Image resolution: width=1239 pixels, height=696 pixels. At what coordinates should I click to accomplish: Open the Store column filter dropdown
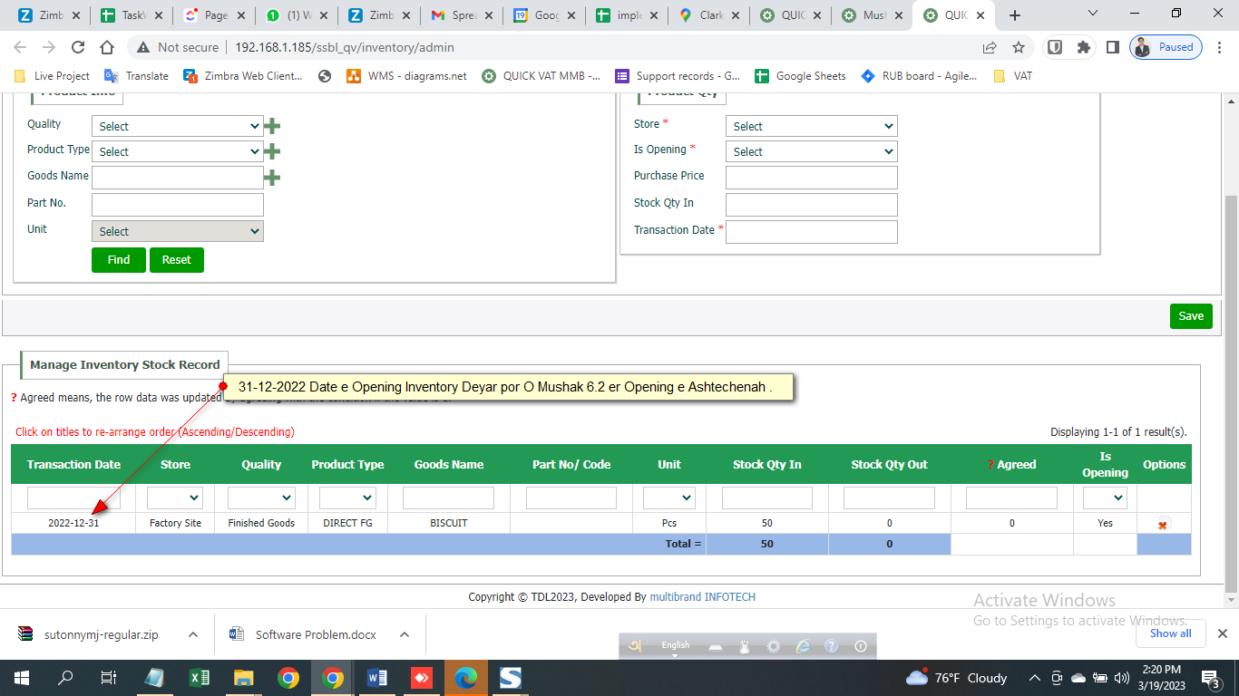pyautogui.click(x=175, y=498)
